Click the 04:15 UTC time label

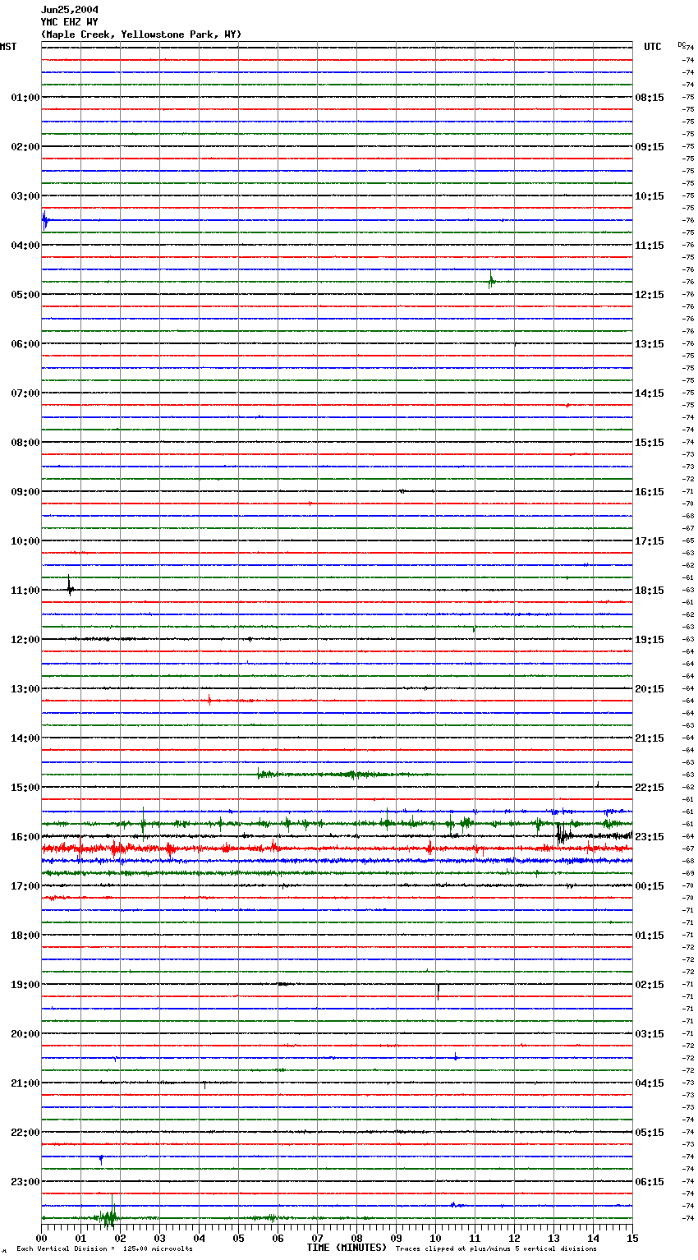click(x=650, y=1083)
